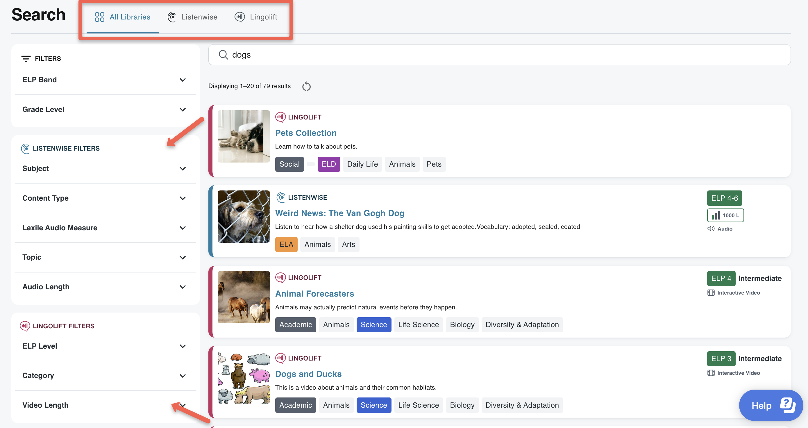The width and height of the screenshot is (808, 428).
Task: Click the ELP 4 badge
Action: [721, 279]
